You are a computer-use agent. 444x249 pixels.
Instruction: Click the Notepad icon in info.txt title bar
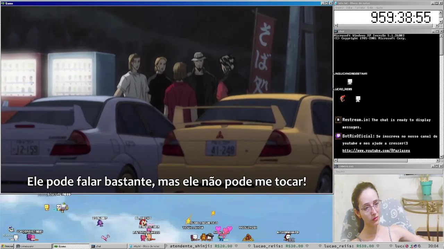336,3
